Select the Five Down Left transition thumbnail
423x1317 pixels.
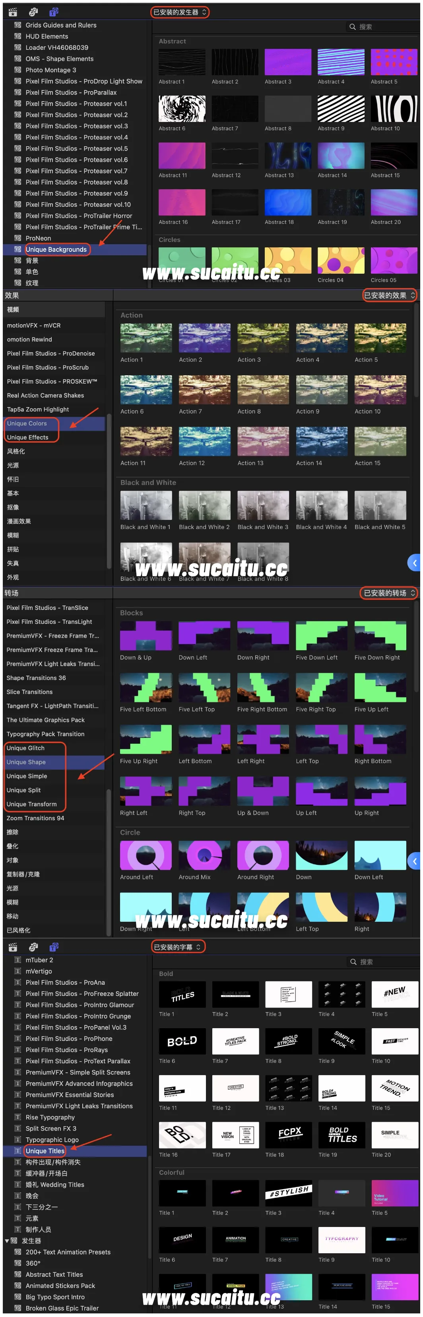point(322,635)
